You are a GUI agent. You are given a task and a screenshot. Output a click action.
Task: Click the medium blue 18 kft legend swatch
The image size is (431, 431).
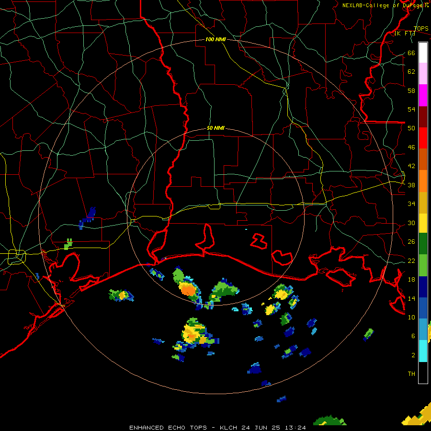coord(423,308)
